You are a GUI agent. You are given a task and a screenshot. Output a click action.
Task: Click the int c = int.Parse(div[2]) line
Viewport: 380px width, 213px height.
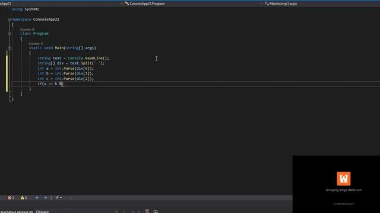coord(65,79)
